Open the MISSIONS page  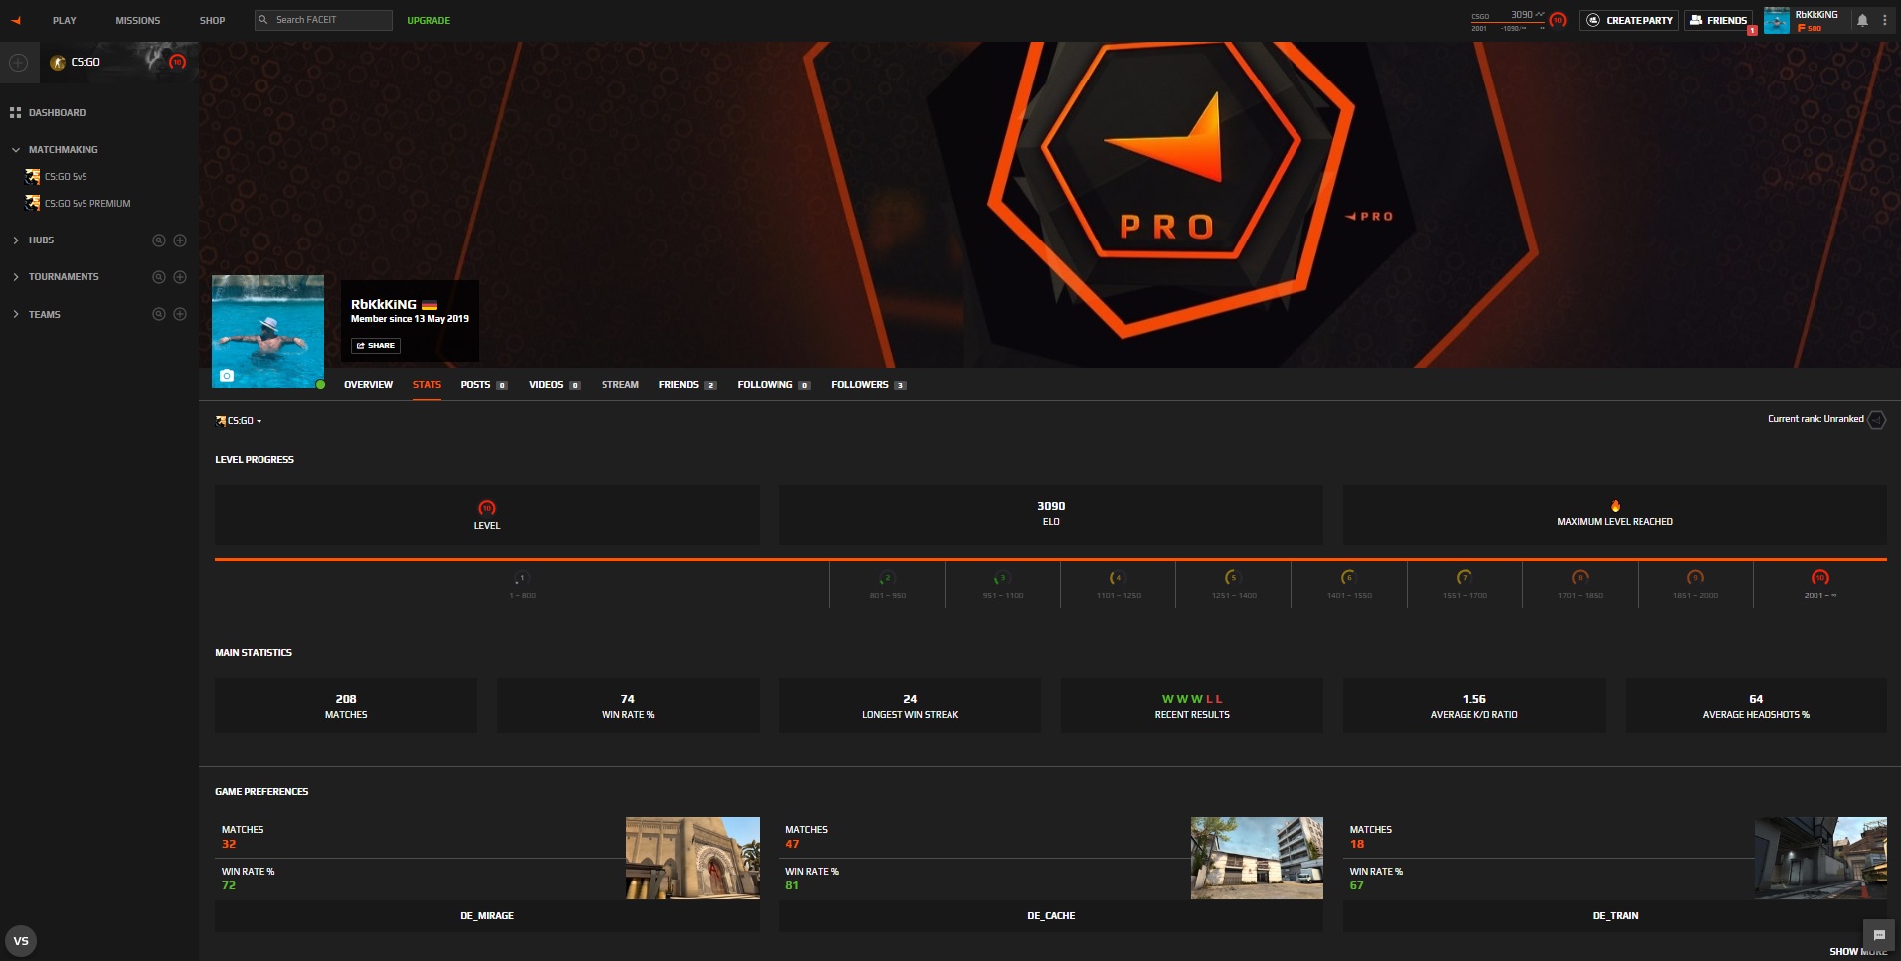(x=137, y=20)
